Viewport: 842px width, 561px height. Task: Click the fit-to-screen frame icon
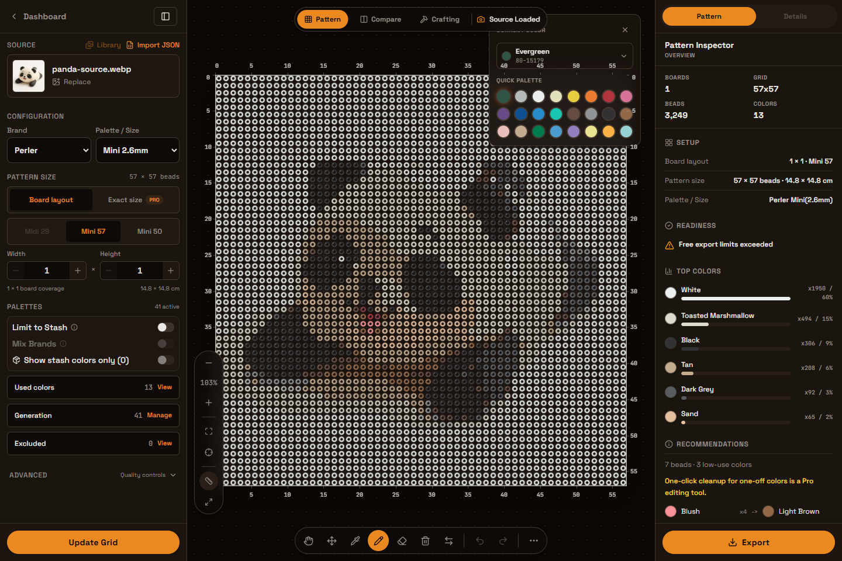click(209, 431)
